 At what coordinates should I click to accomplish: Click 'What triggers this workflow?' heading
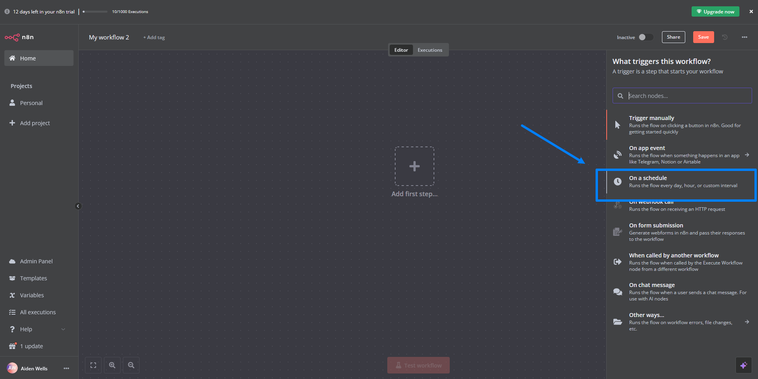click(x=662, y=61)
